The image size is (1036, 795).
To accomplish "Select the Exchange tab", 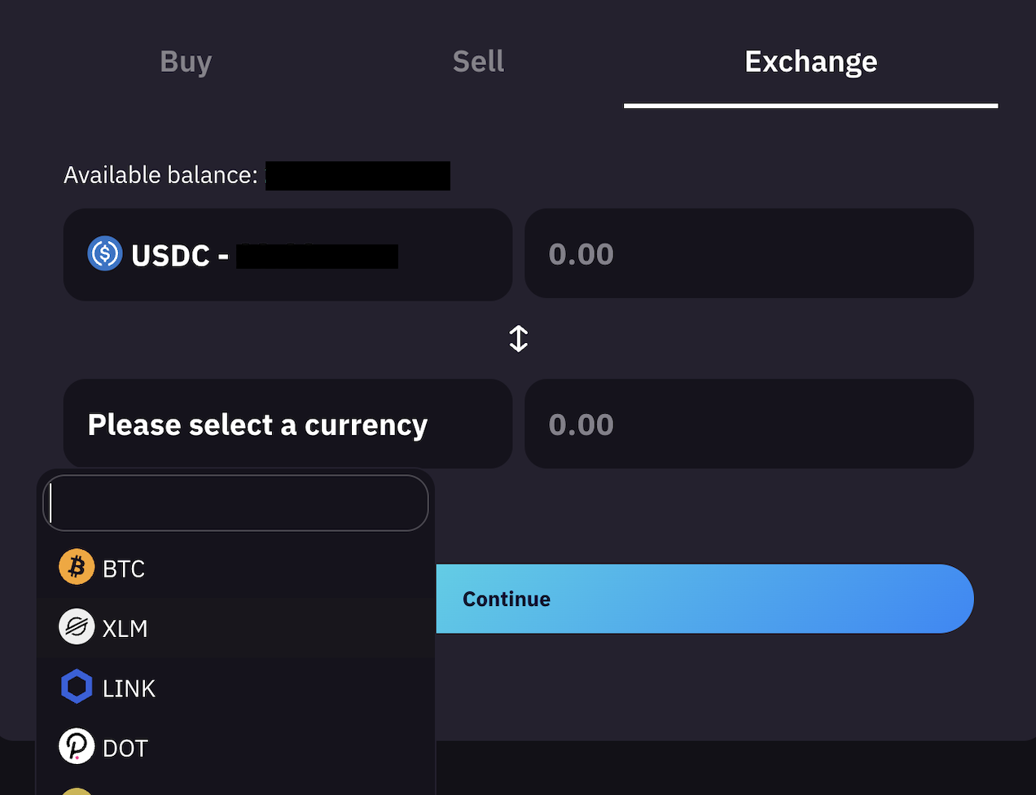I will coord(810,62).
